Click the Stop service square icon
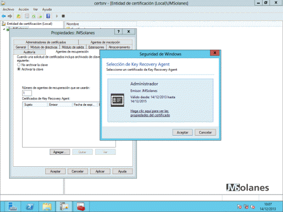 point(63,16)
